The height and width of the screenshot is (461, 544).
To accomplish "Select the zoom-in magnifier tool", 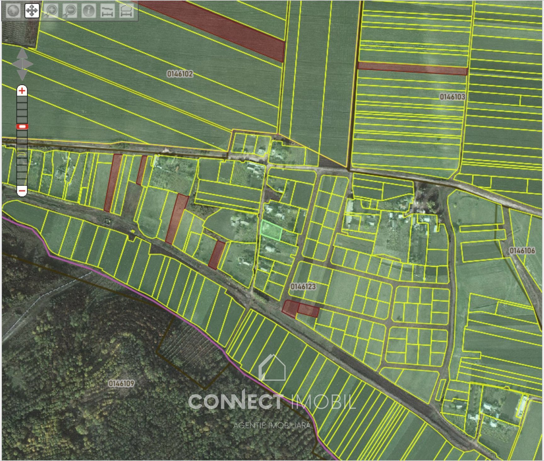I will tap(51, 10).
